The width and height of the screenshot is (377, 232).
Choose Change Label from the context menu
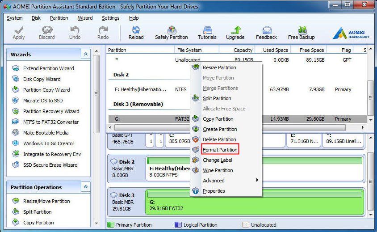pyautogui.click(x=226, y=160)
